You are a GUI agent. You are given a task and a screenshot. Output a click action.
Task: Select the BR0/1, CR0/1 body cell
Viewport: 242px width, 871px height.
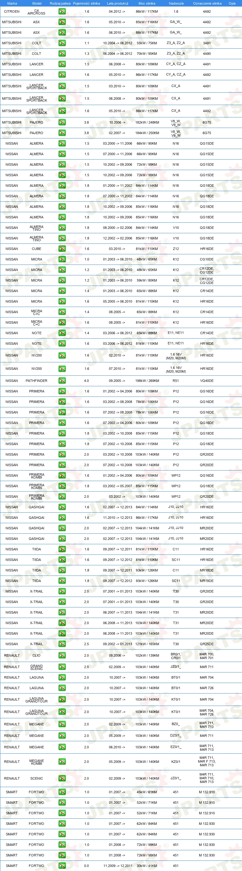pos(176,656)
